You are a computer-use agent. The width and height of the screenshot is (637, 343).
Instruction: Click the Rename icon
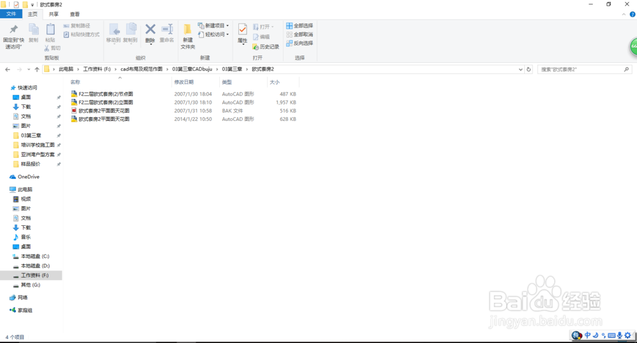(x=167, y=29)
